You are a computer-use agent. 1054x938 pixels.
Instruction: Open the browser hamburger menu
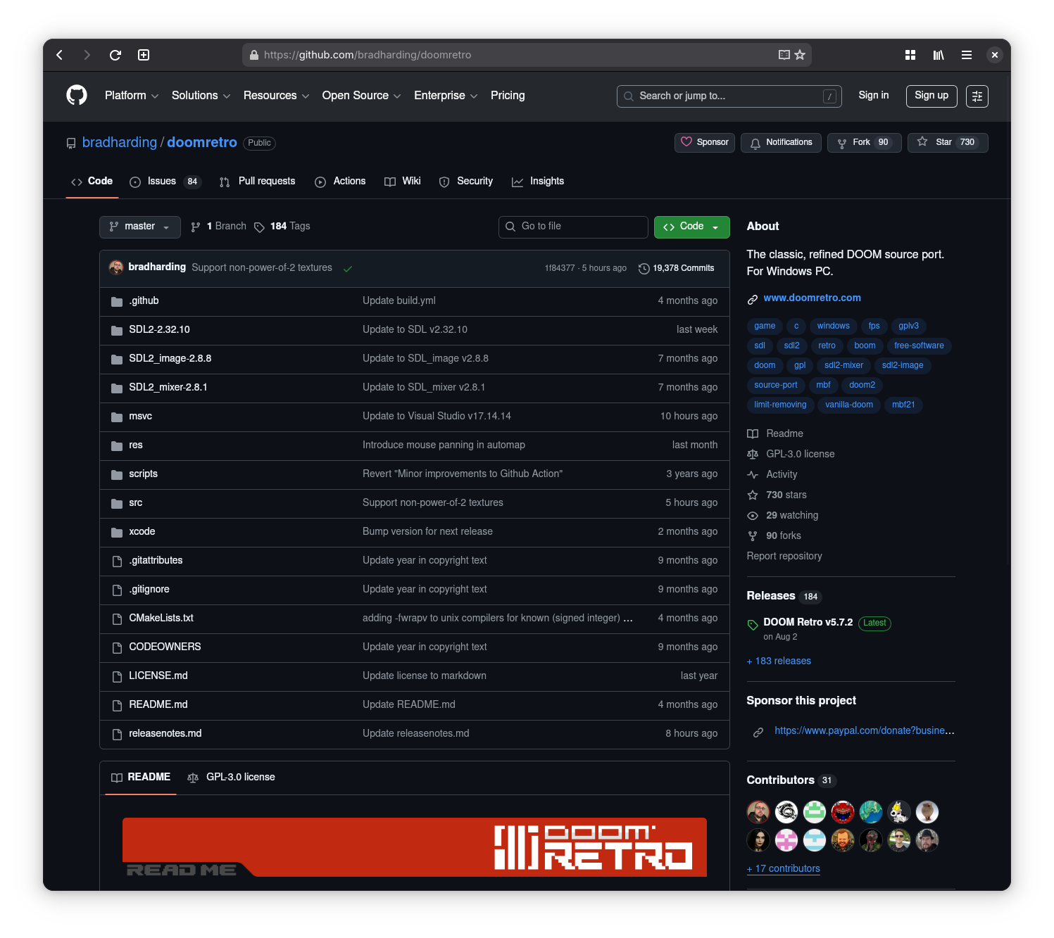tap(967, 55)
